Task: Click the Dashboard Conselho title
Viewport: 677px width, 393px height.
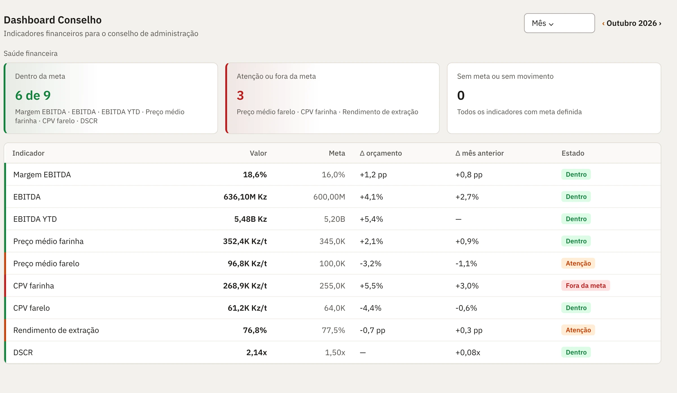Action: point(52,20)
